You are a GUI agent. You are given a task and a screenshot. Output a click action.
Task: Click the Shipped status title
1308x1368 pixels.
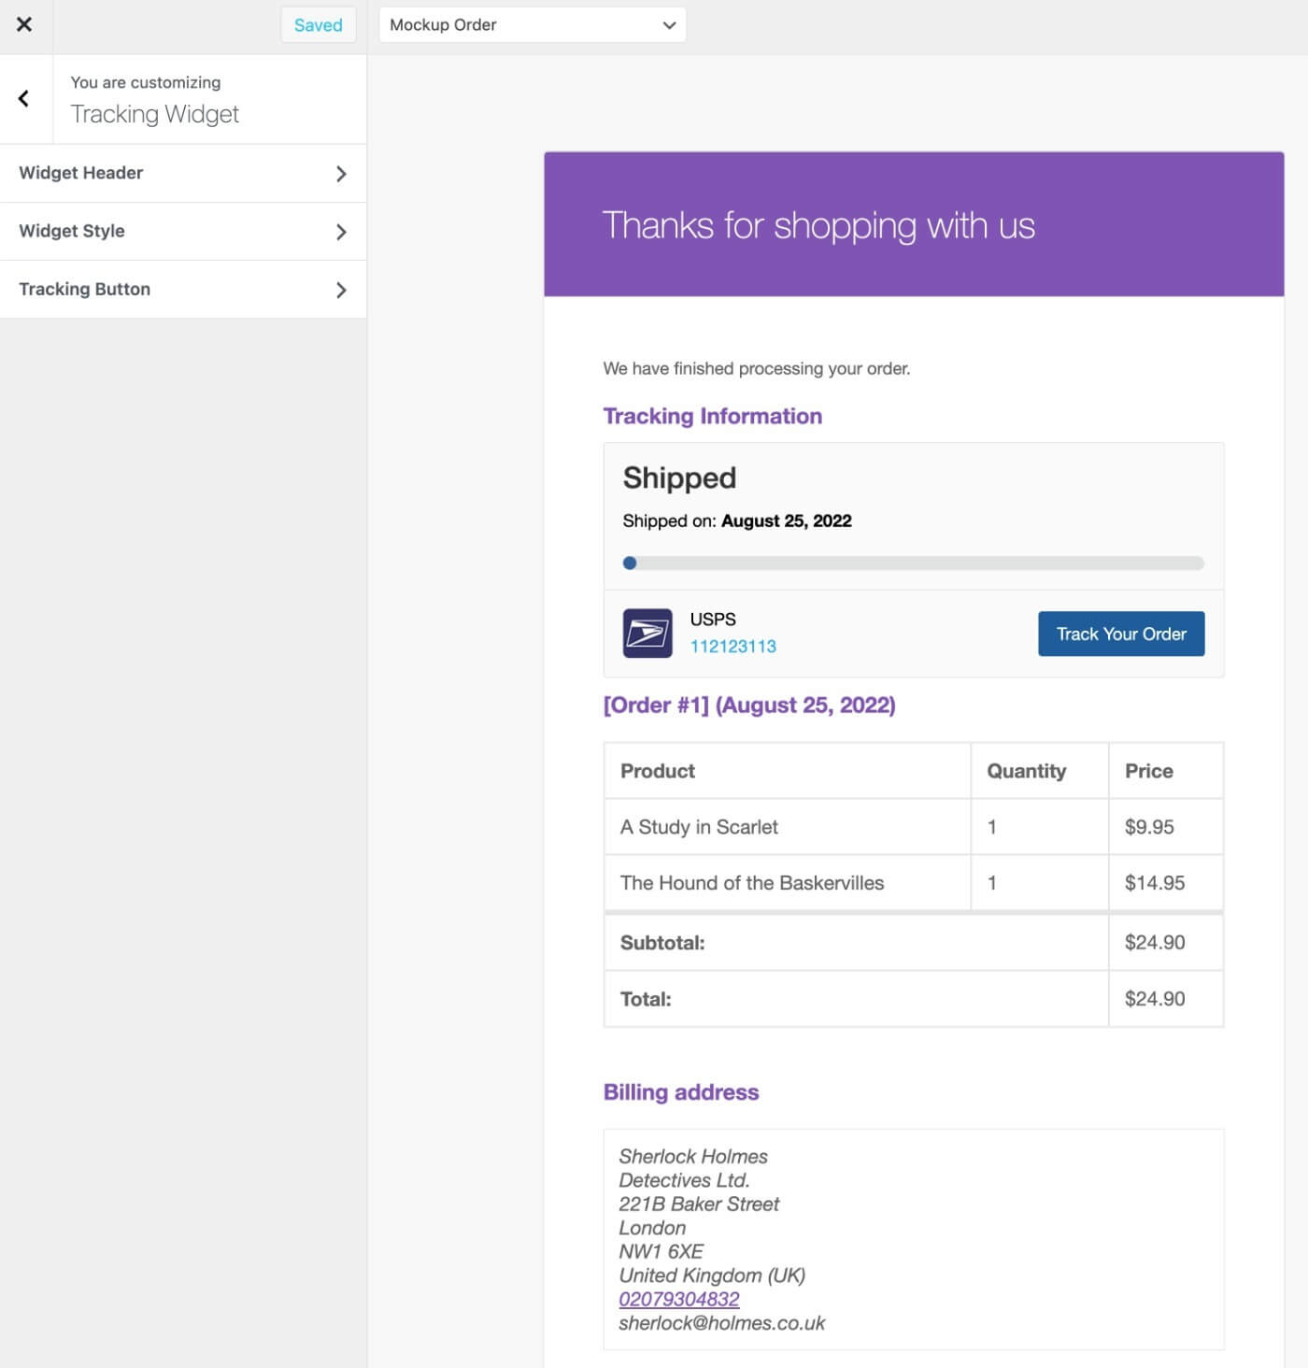click(x=679, y=478)
